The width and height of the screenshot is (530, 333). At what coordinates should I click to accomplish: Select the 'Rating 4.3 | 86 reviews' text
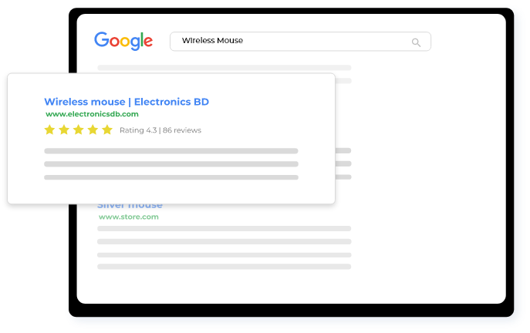click(x=160, y=130)
